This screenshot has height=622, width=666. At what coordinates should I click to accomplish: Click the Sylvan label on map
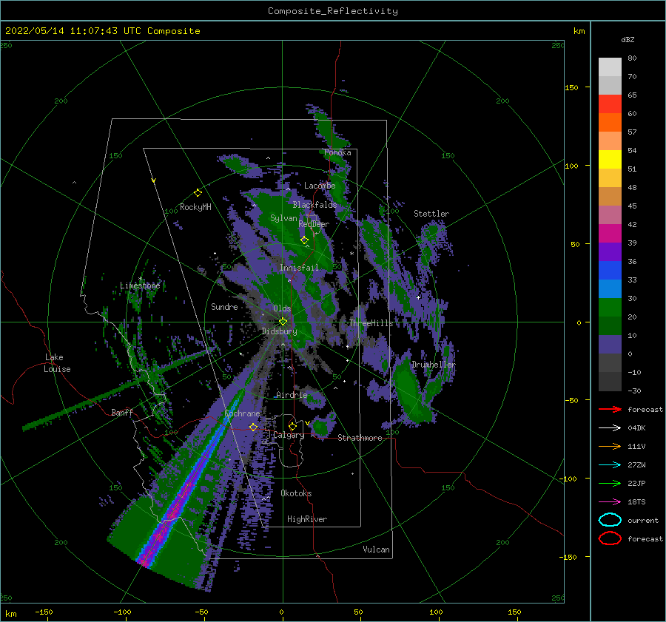pyautogui.click(x=283, y=218)
